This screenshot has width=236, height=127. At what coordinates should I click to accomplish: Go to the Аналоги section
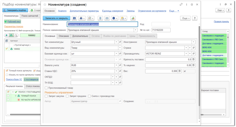tap(62, 11)
